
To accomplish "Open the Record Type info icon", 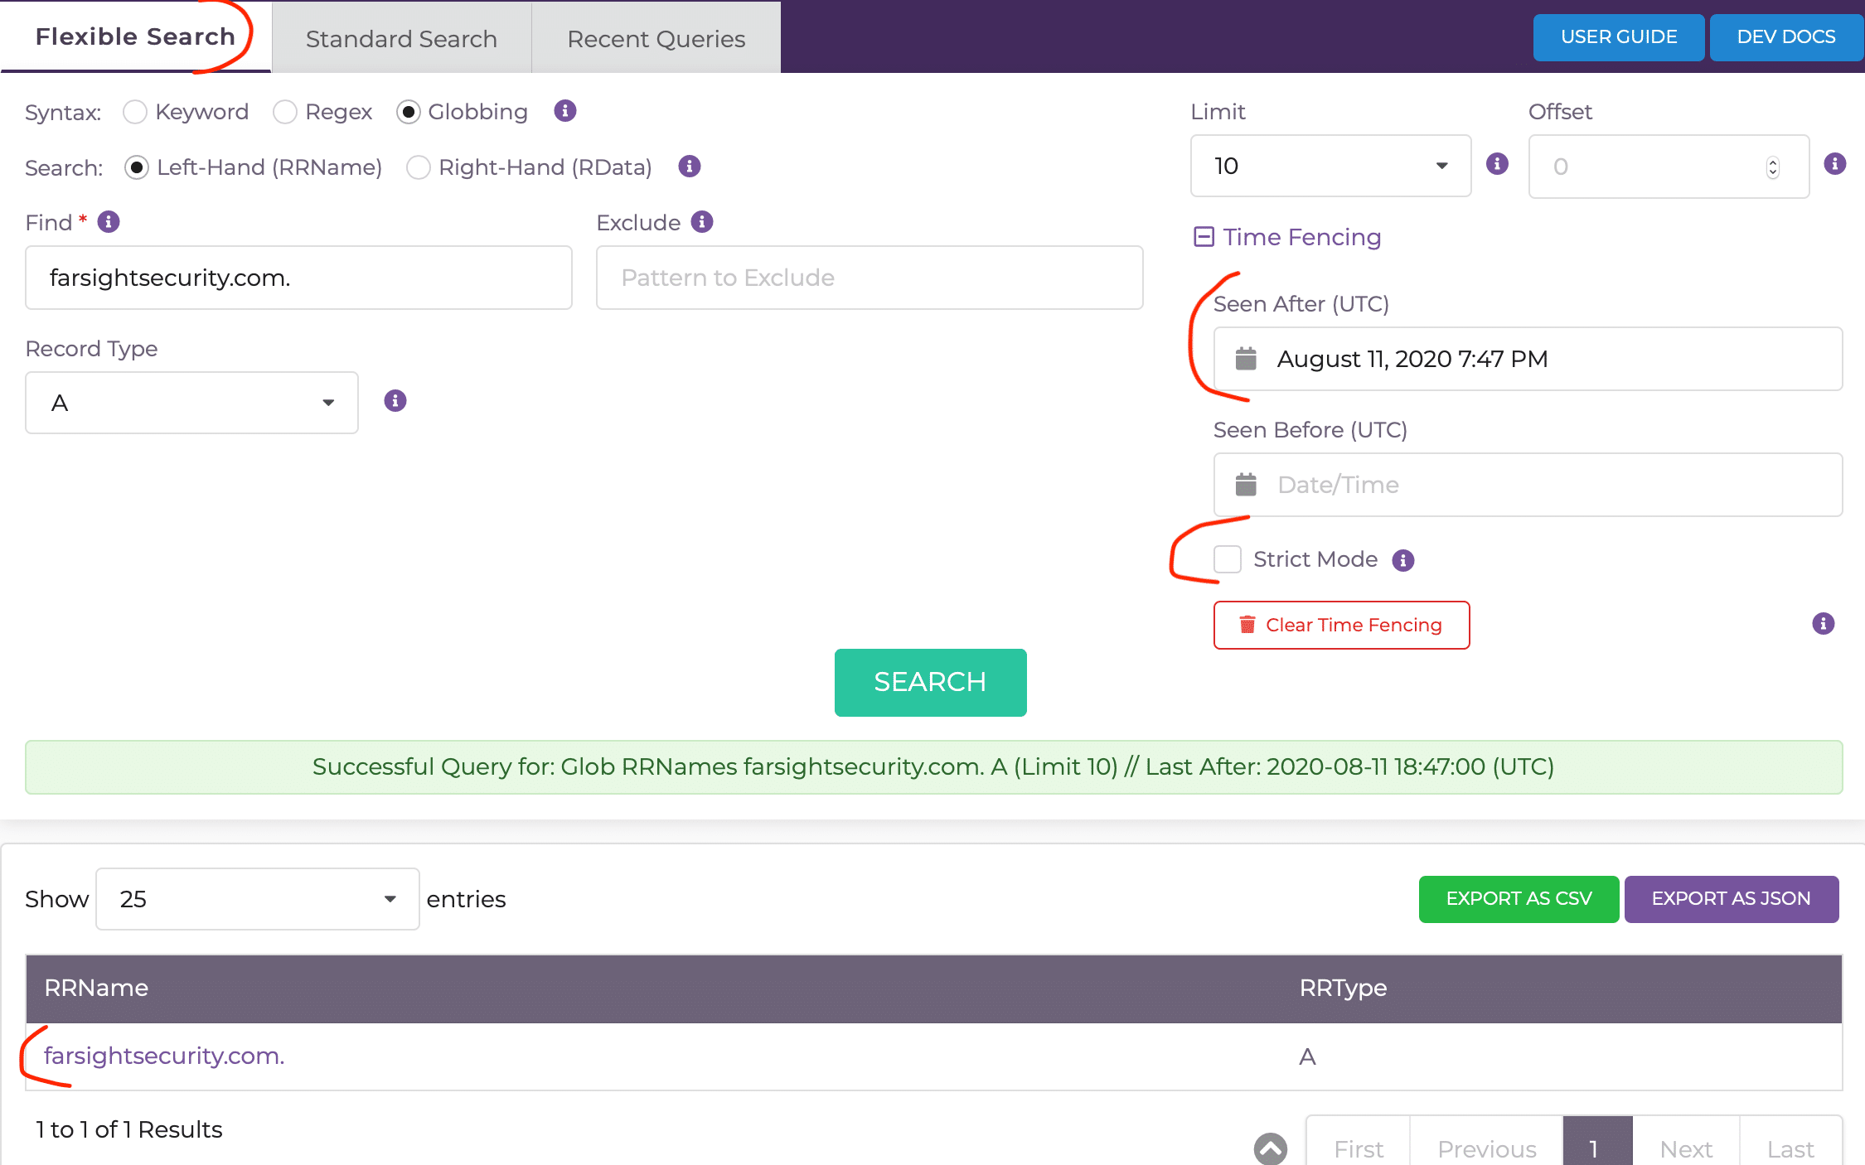I will tap(395, 401).
